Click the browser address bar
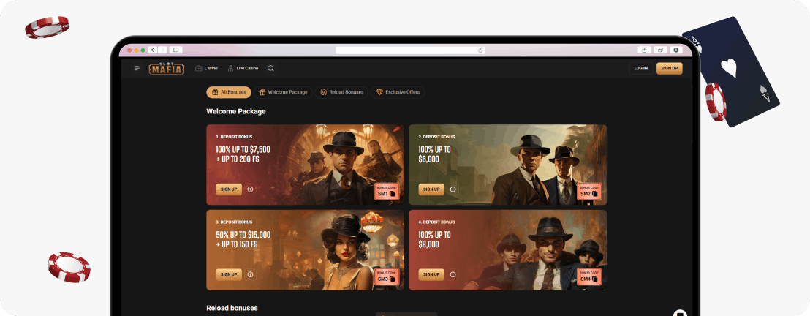810x316 pixels. point(411,50)
